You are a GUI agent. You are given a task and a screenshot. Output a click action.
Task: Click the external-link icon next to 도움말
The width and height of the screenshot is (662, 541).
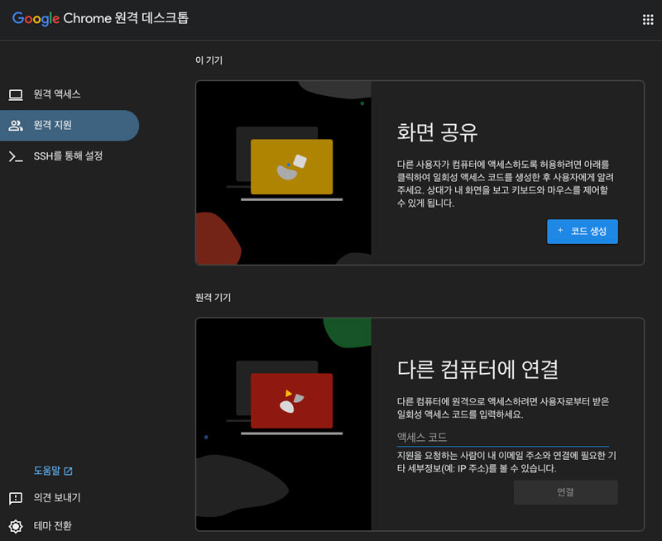pos(68,471)
